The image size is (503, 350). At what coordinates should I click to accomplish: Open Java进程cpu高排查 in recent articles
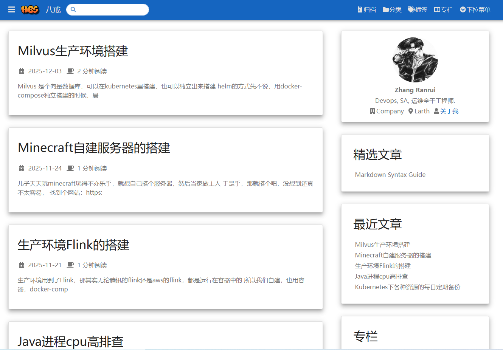[x=381, y=276]
